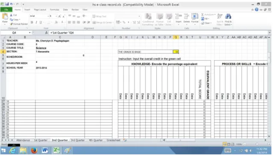The width and height of the screenshot is (273, 156).
Task: Click the Delete cells icon
Action: pos(186,17)
